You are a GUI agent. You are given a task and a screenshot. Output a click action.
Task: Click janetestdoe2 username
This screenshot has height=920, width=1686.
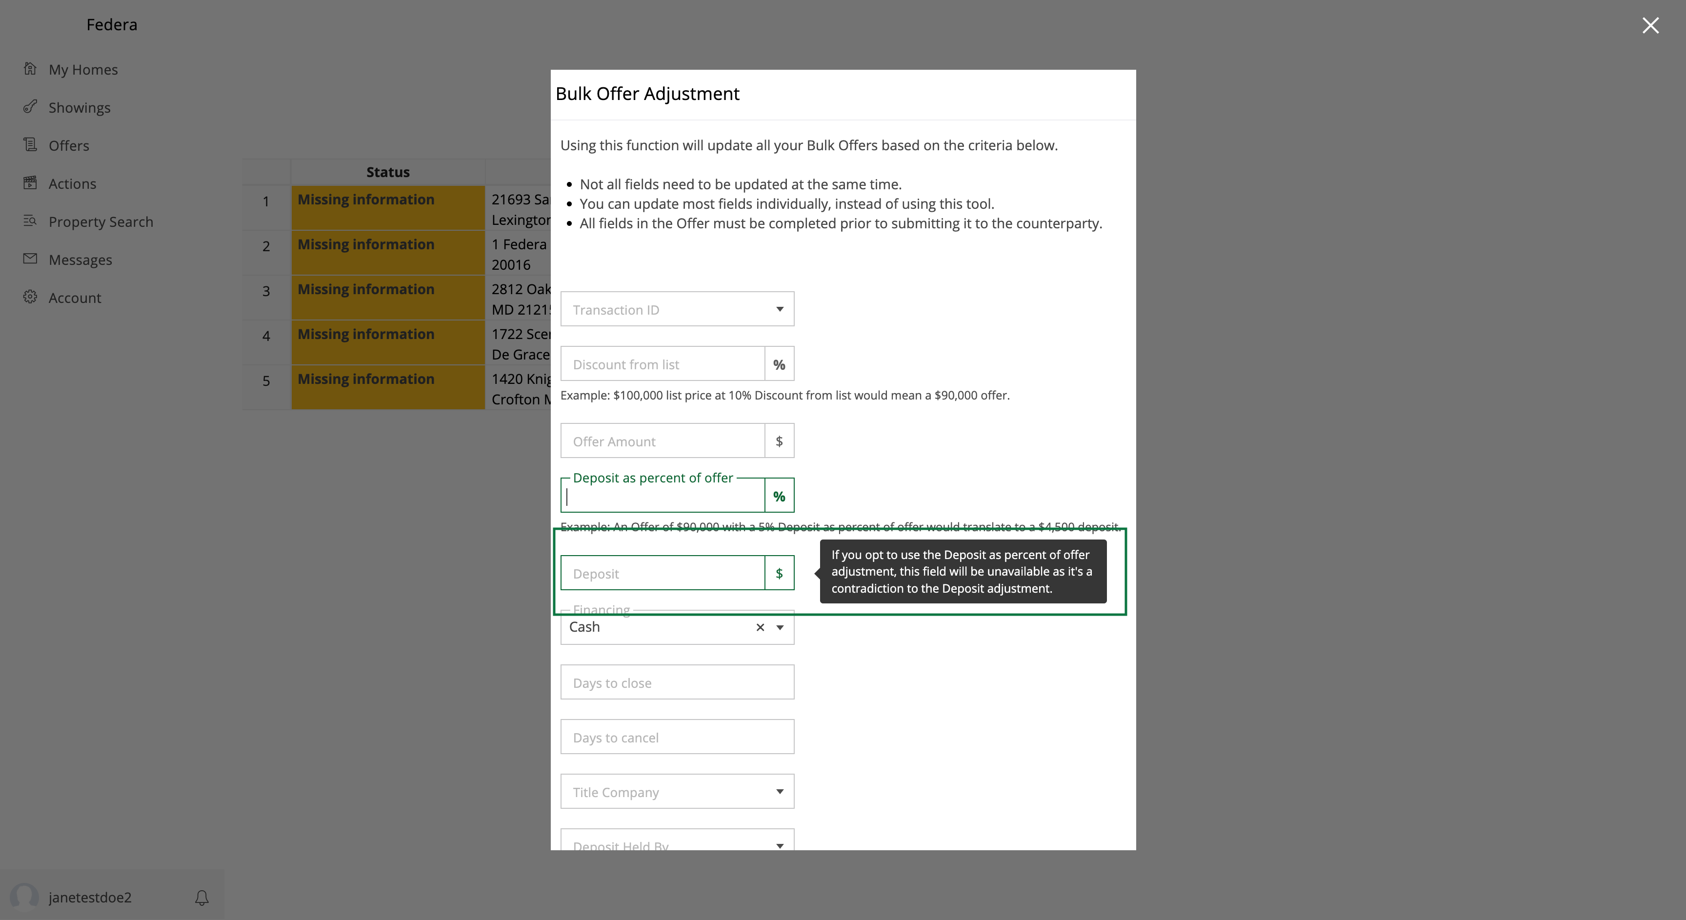(x=90, y=897)
